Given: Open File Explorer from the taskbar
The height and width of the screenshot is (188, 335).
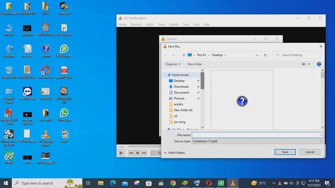Looking at the screenshot, I should (100, 183).
